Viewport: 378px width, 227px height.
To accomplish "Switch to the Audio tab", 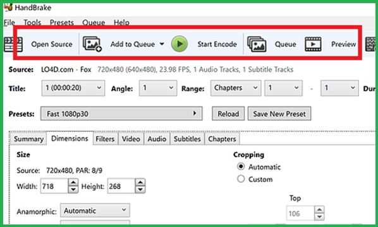I will point(157,139).
